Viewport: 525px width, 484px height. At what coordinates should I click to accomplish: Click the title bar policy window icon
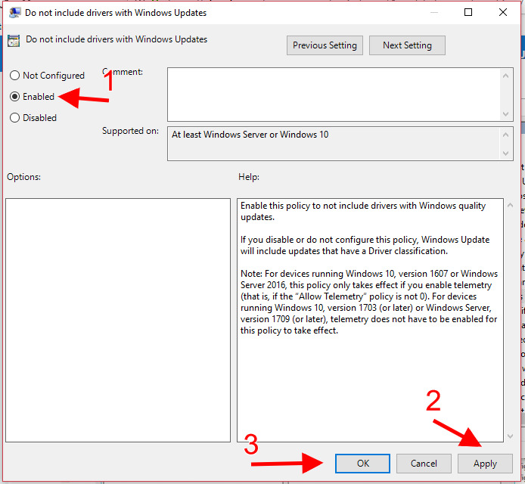coord(14,13)
